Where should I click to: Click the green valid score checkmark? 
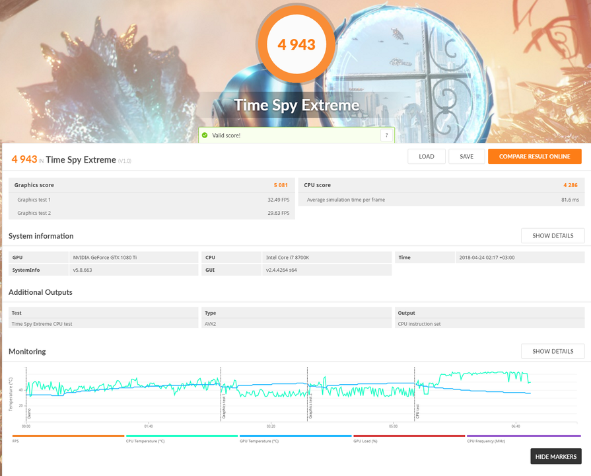pos(205,135)
